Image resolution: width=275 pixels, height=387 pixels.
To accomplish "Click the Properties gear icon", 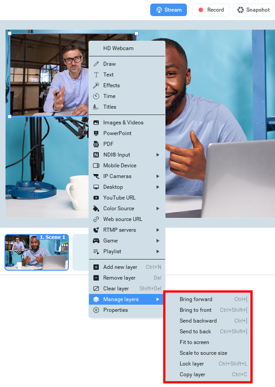I will (x=96, y=310).
